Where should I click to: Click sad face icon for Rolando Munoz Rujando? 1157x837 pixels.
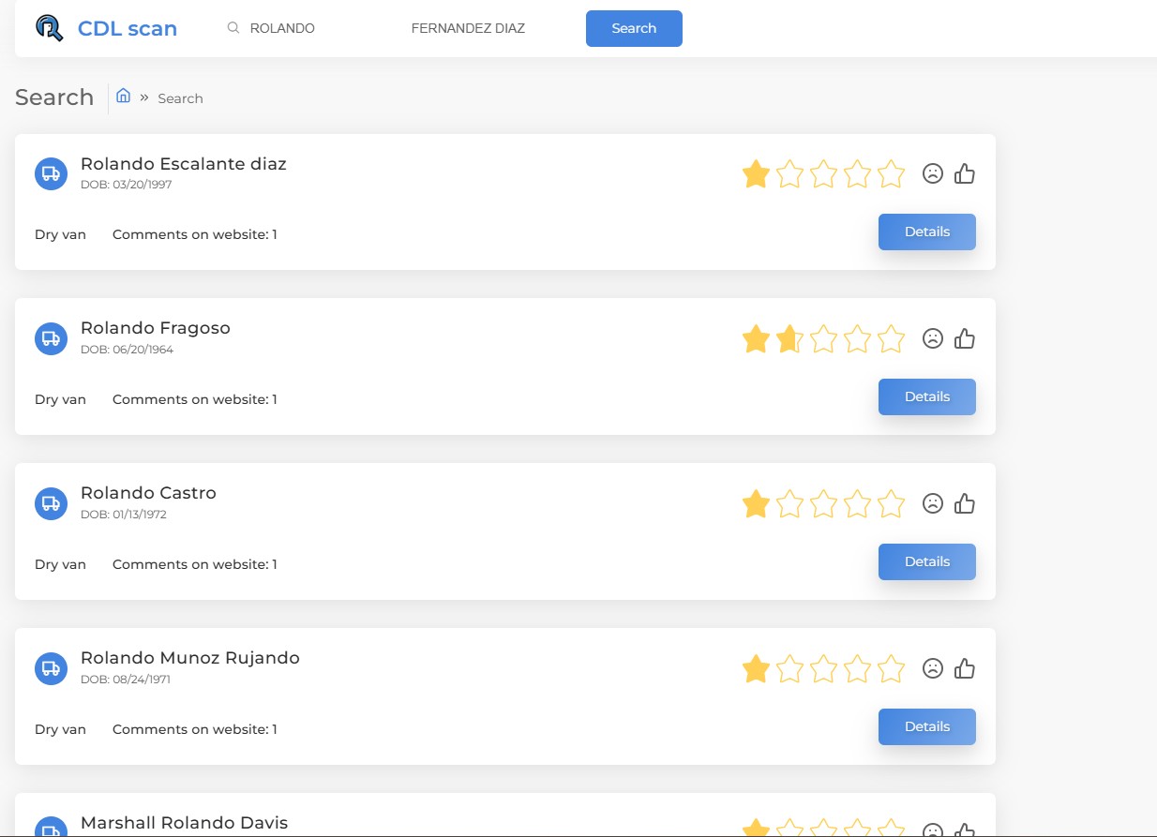pos(932,668)
